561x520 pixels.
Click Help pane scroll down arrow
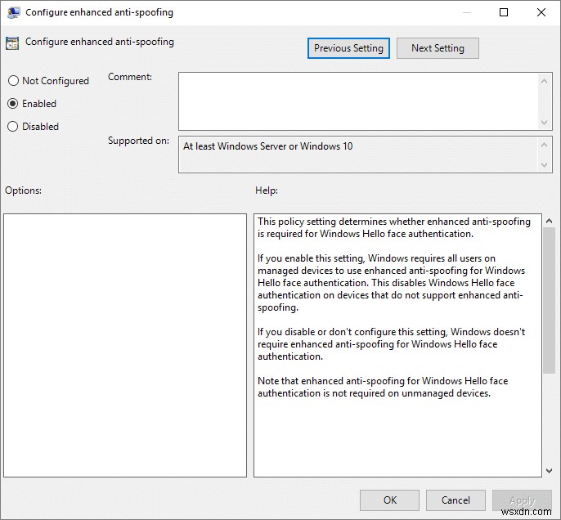pos(550,471)
